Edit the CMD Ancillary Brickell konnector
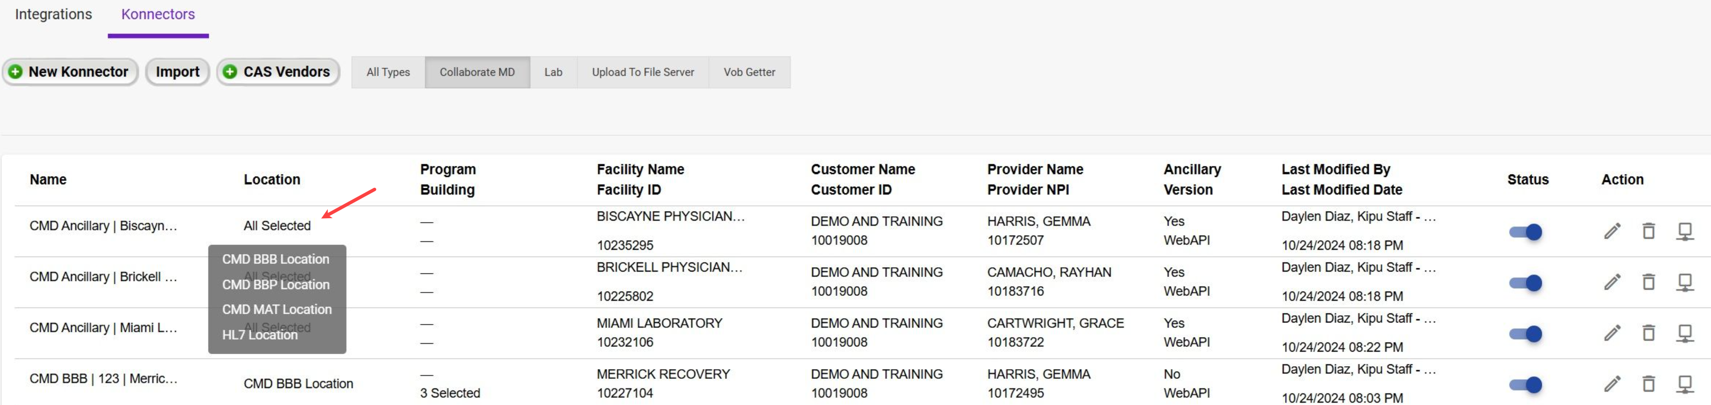The image size is (1711, 405). [1612, 282]
